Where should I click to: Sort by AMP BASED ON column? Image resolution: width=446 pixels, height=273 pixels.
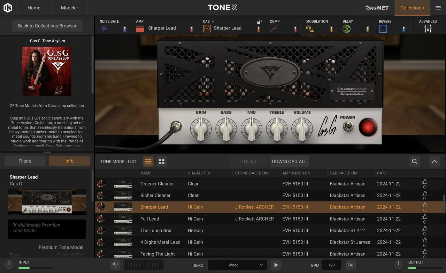[x=296, y=173]
